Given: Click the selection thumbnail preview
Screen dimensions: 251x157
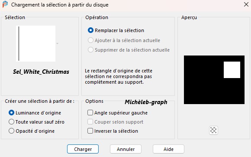Looking at the screenshot, I should 35,43.
